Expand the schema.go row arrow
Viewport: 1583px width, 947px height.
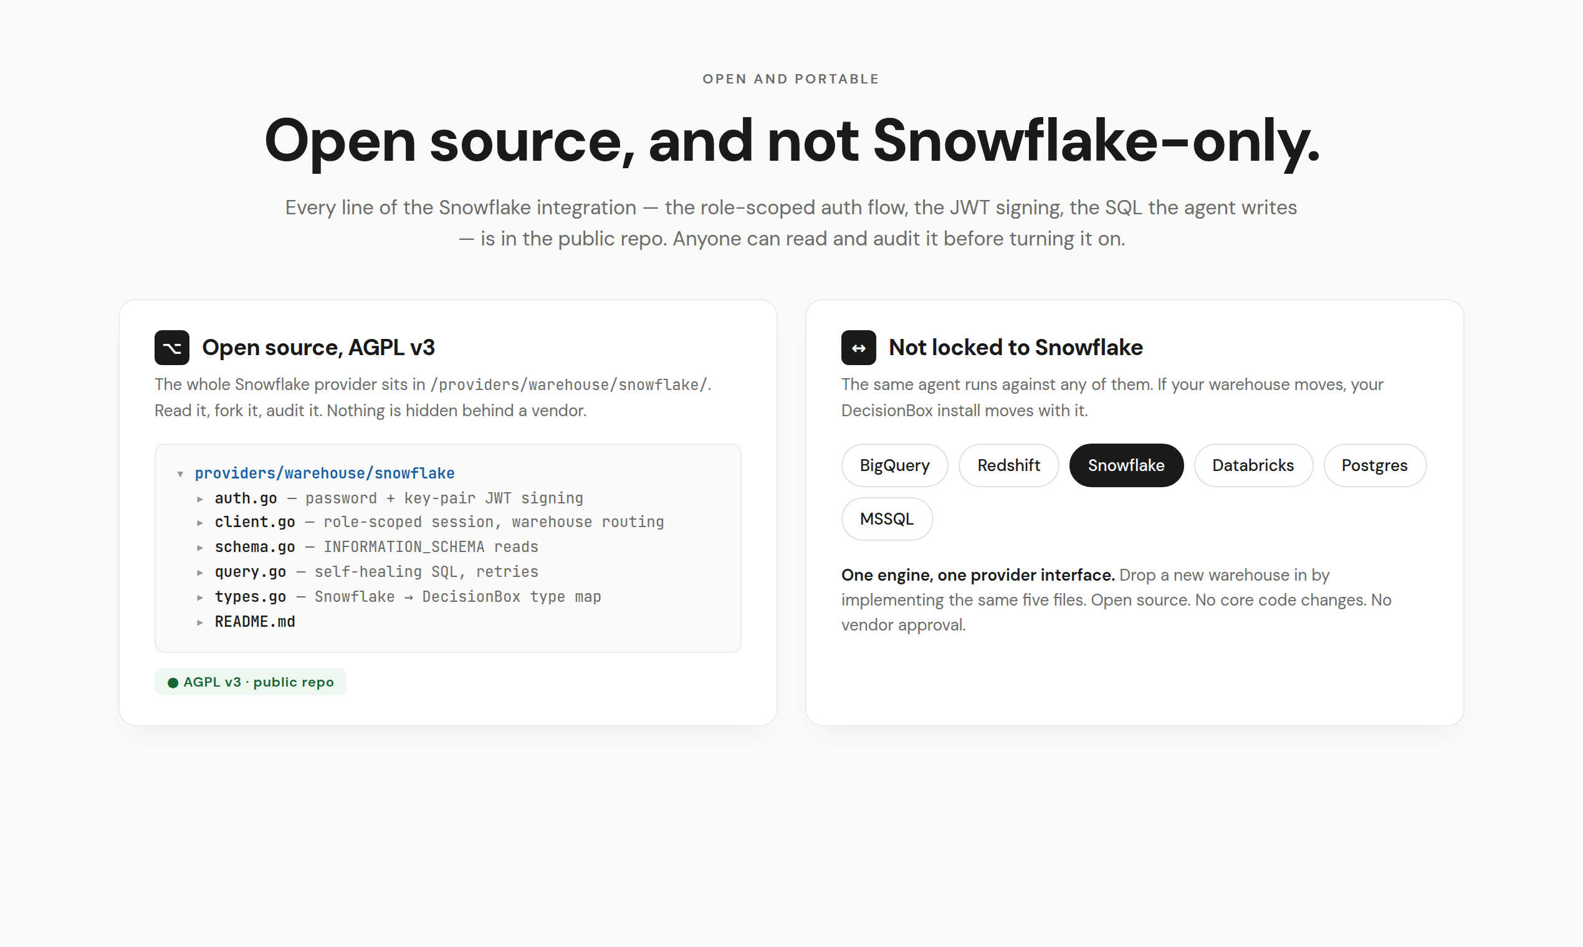coord(200,548)
